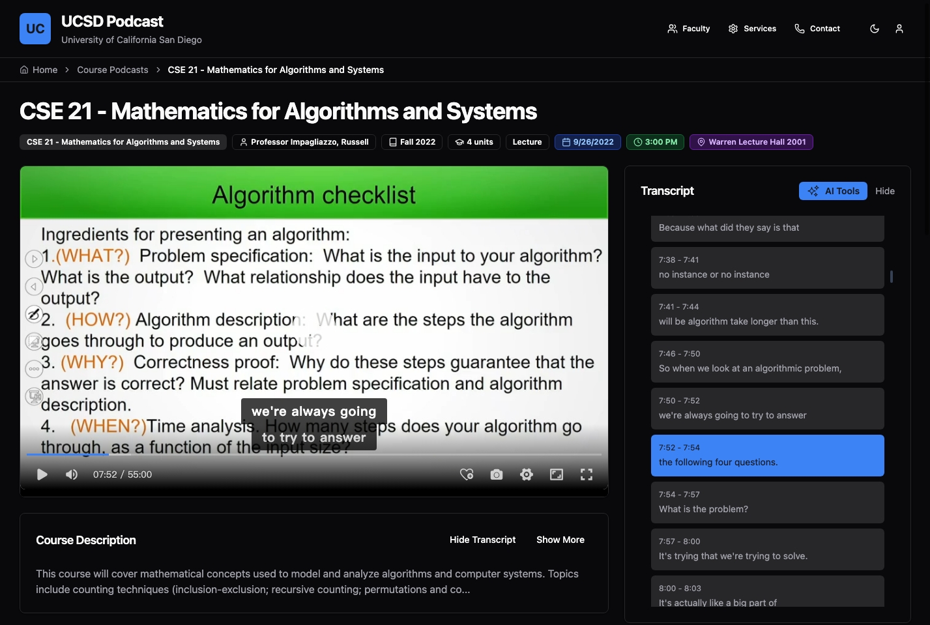
Task: Hide the transcript panel
Action: pos(884,191)
